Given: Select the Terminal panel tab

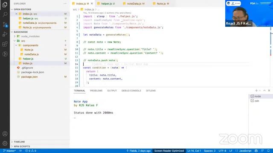Looking at the screenshot, I should point(79,91).
